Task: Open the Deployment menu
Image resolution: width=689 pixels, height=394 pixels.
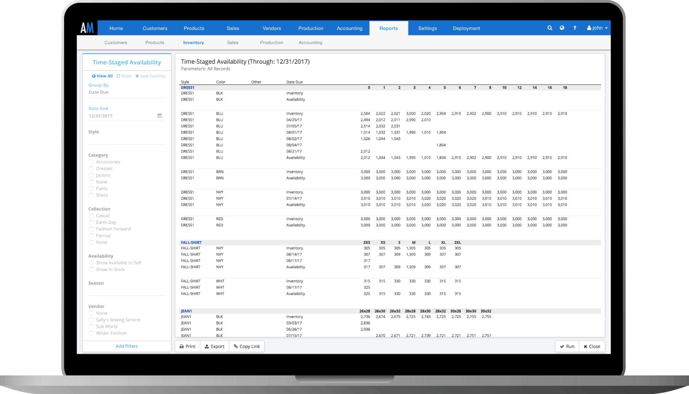Action: coord(466,28)
